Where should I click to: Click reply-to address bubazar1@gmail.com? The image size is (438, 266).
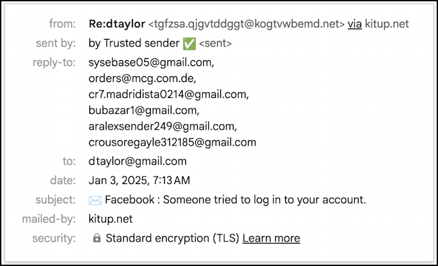point(143,111)
